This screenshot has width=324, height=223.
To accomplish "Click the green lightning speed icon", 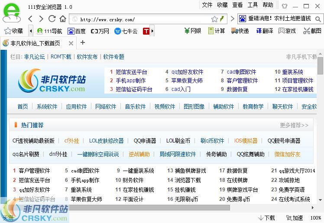I will [222, 19].
